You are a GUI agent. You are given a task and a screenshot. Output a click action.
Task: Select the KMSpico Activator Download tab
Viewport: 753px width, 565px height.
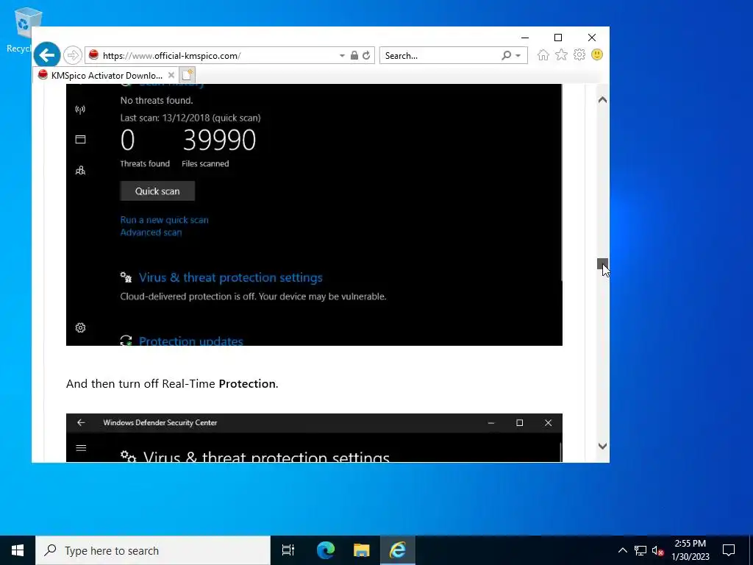[x=107, y=76]
